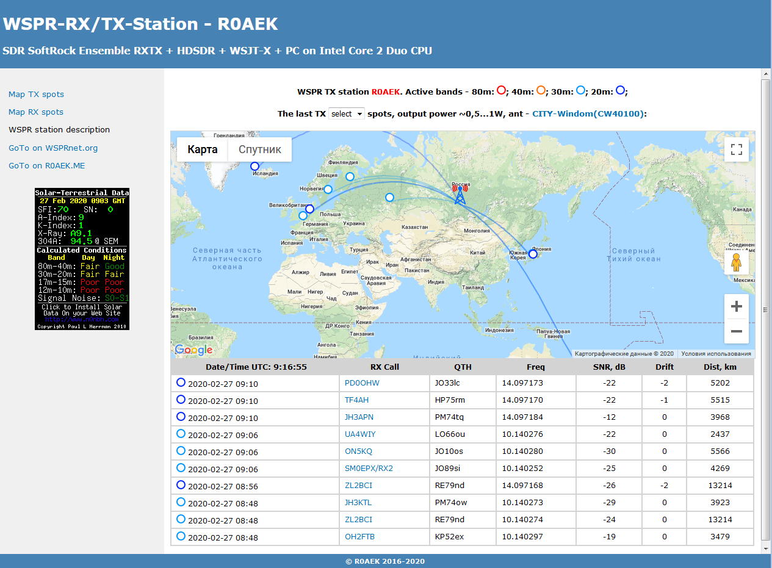The width and height of the screenshot is (772, 568).
Task: Click QTH cell JO33lc
Action: (463, 383)
